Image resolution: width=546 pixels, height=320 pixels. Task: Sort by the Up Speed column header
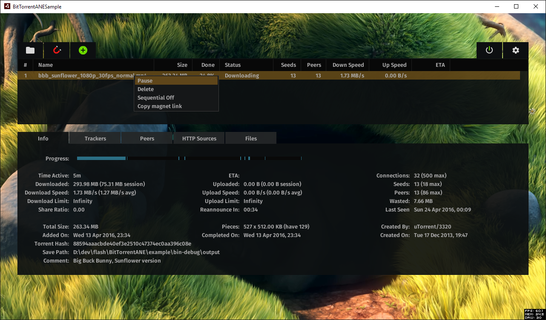(x=391, y=65)
